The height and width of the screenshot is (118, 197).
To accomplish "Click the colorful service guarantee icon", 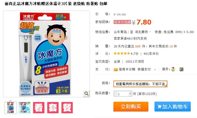I will pos(181,69).
